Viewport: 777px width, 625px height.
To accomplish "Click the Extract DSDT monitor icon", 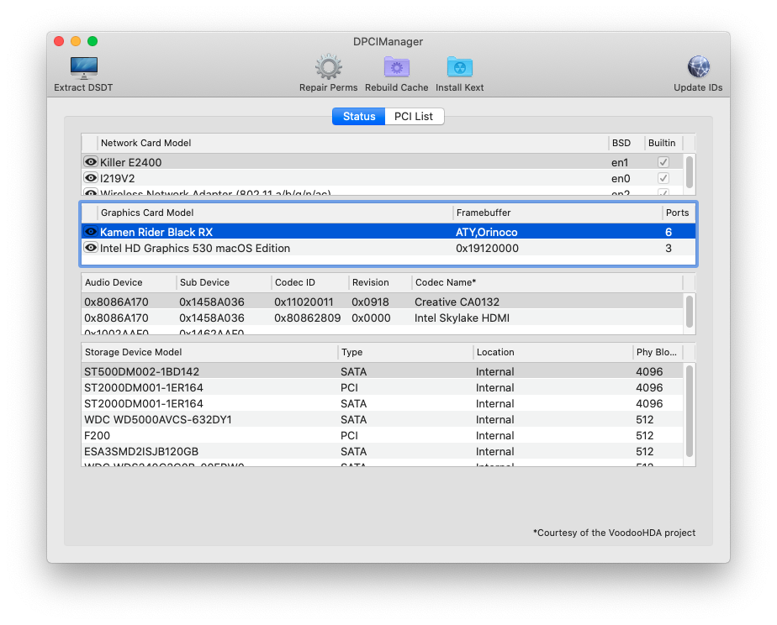I will coord(83,67).
